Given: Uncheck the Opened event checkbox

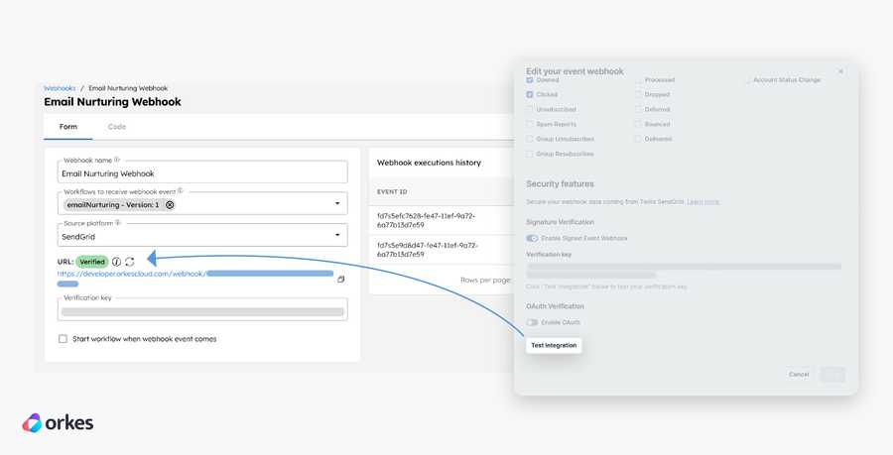Looking at the screenshot, I should (530, 79).
